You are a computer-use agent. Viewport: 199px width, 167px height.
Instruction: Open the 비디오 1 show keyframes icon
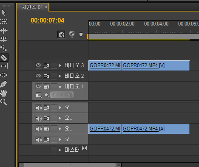pos(46,95)
